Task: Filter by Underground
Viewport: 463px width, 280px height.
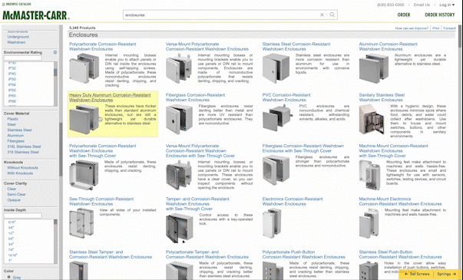Action: point(18,37)
